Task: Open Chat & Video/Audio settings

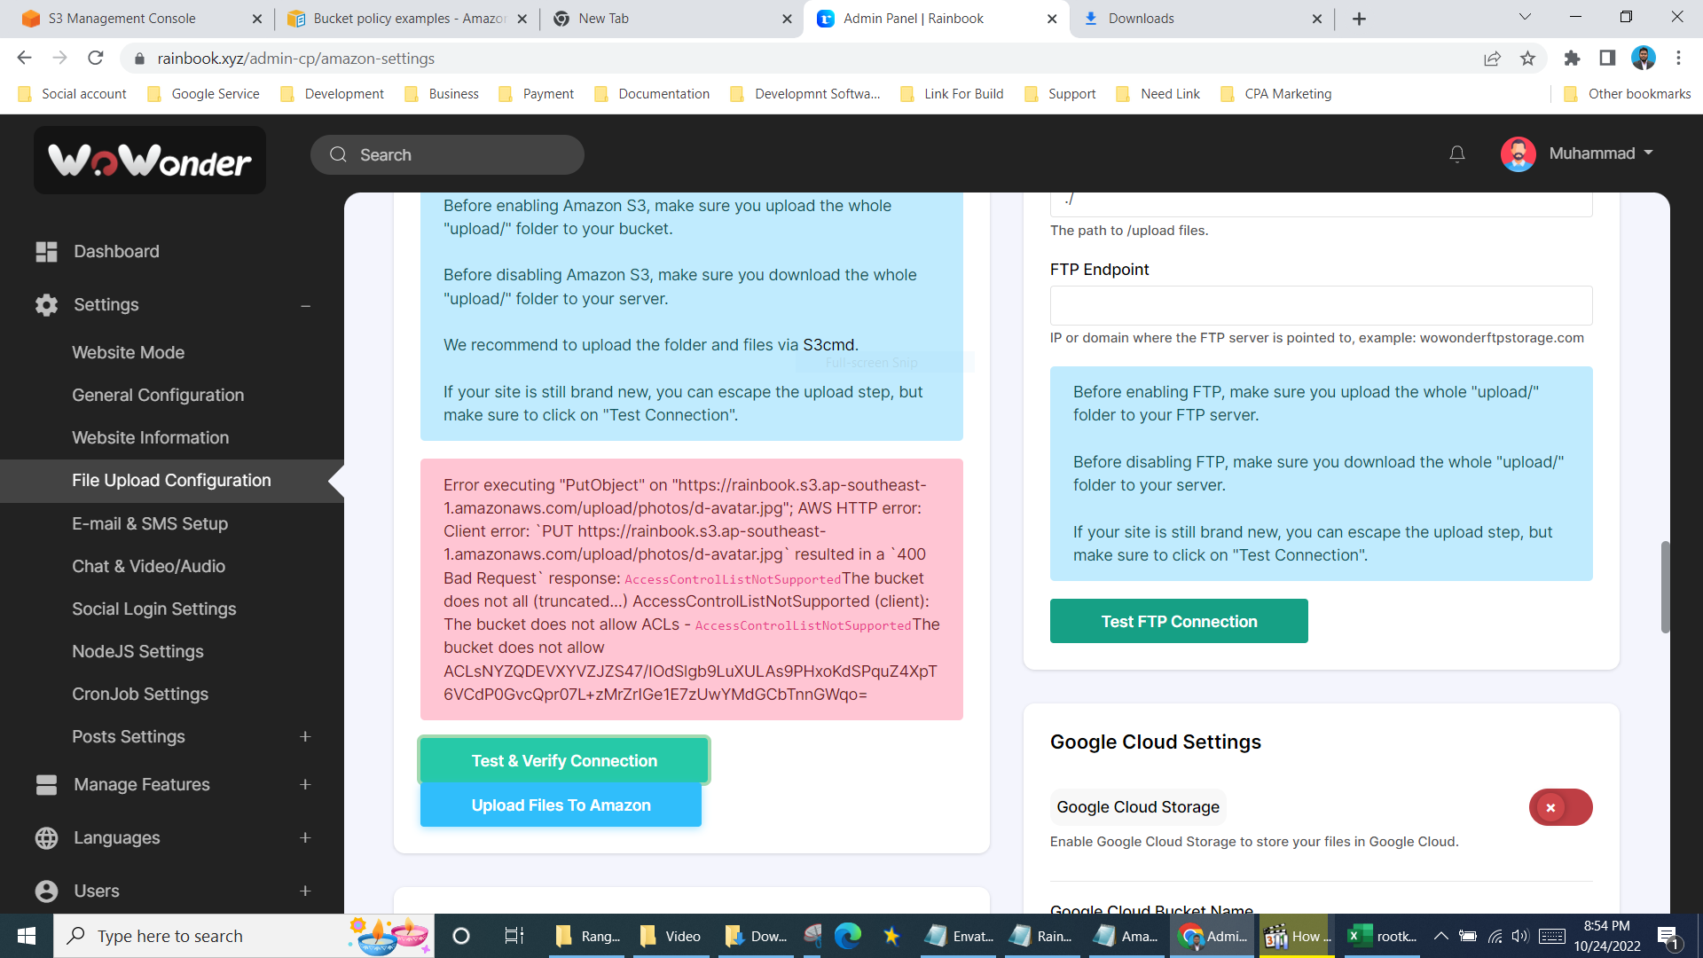Action: [149, 567]
